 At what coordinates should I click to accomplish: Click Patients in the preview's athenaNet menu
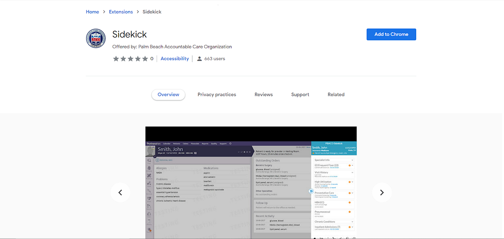pos(177,144)
